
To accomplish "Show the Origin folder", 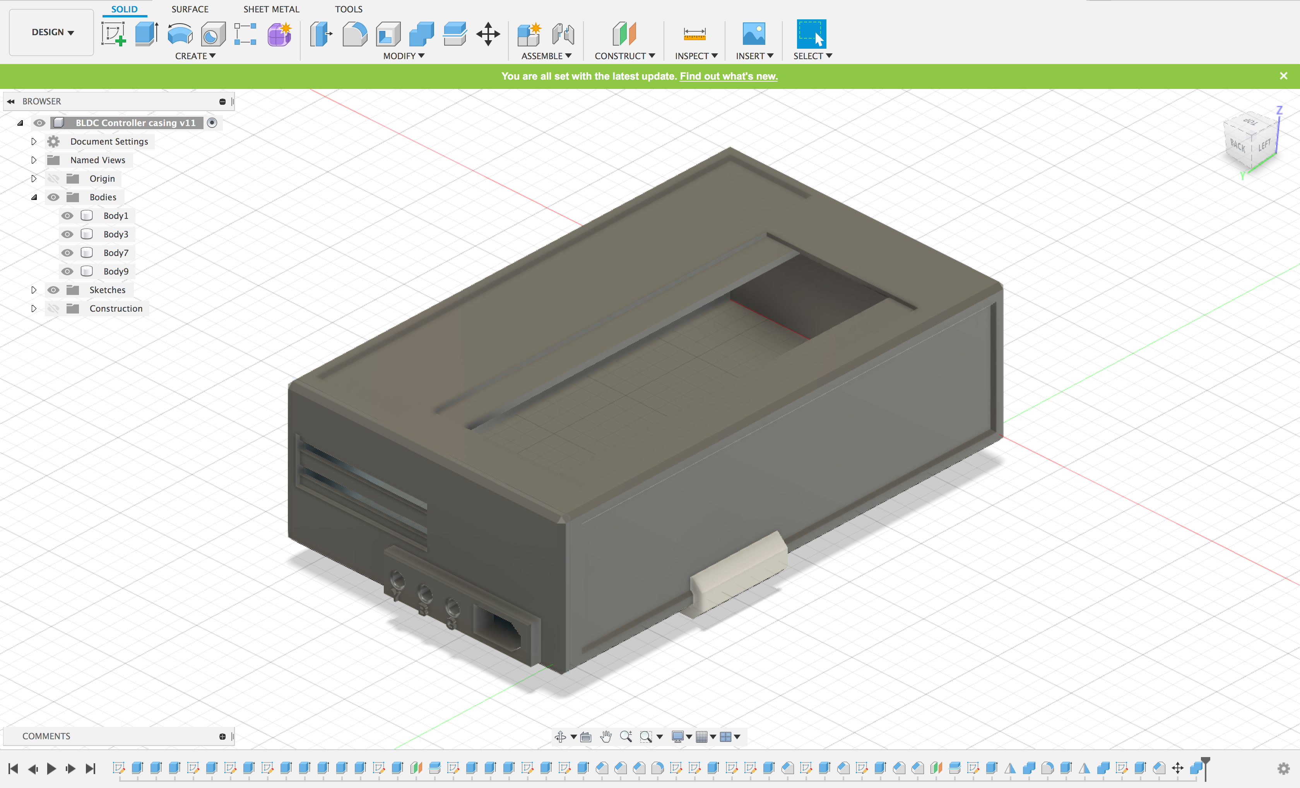I will [53, 179].
